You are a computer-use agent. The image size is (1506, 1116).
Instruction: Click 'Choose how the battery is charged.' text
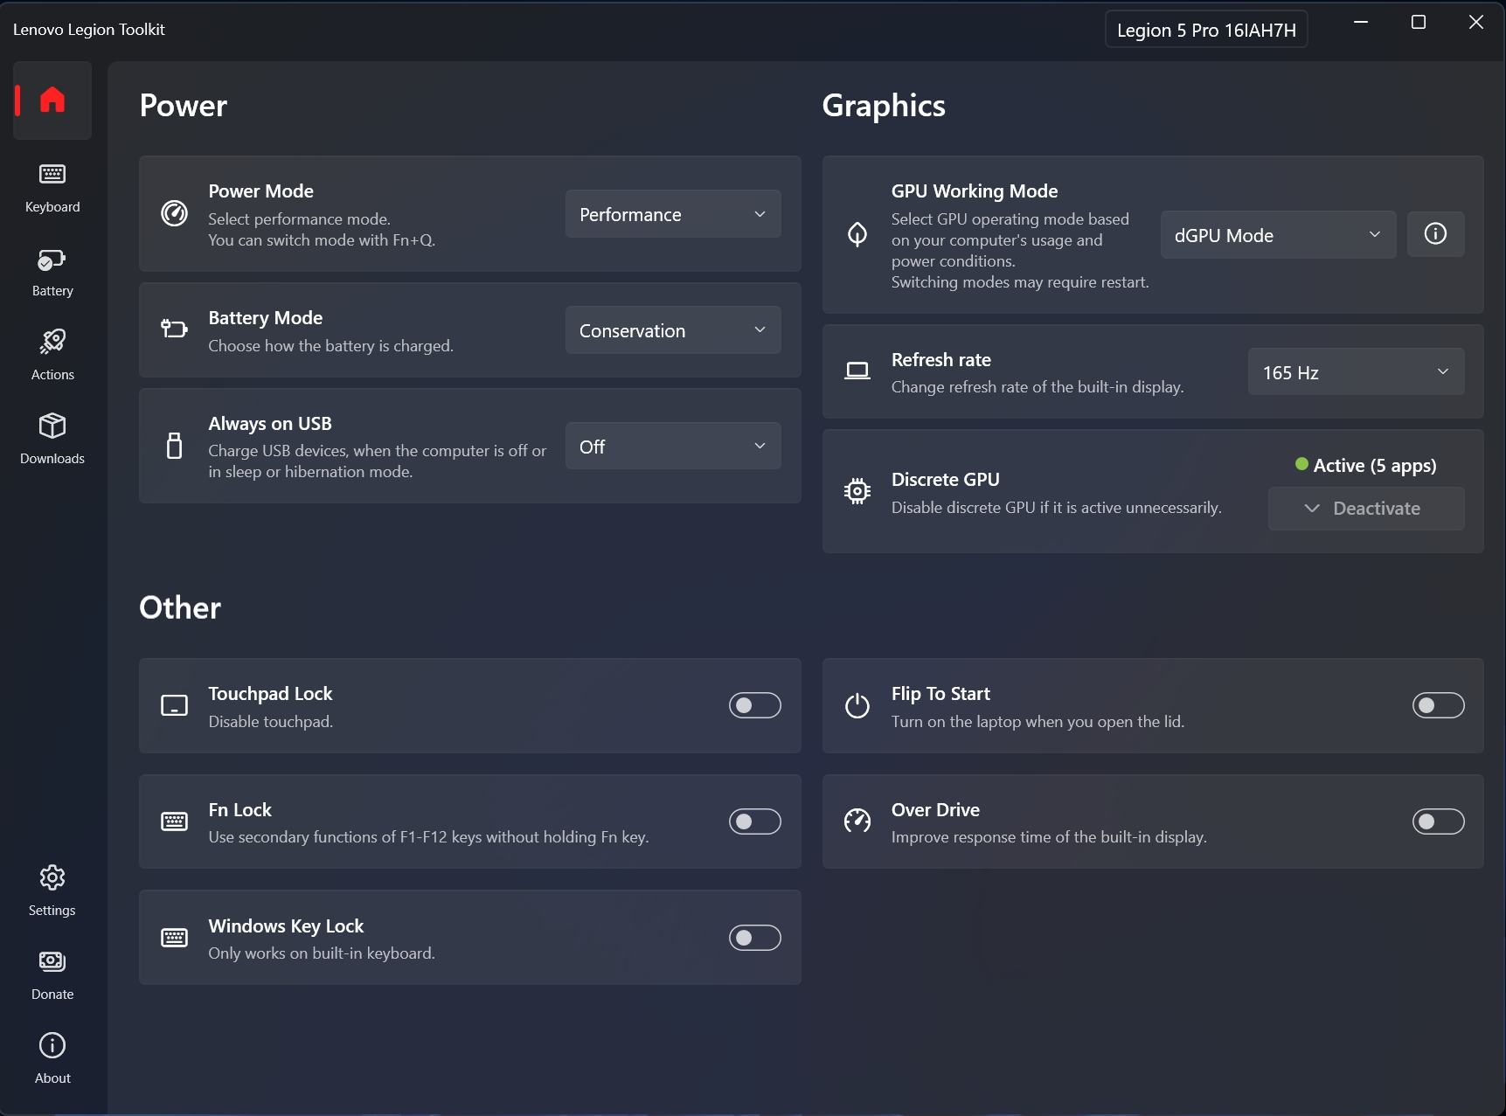coord(330,346)
